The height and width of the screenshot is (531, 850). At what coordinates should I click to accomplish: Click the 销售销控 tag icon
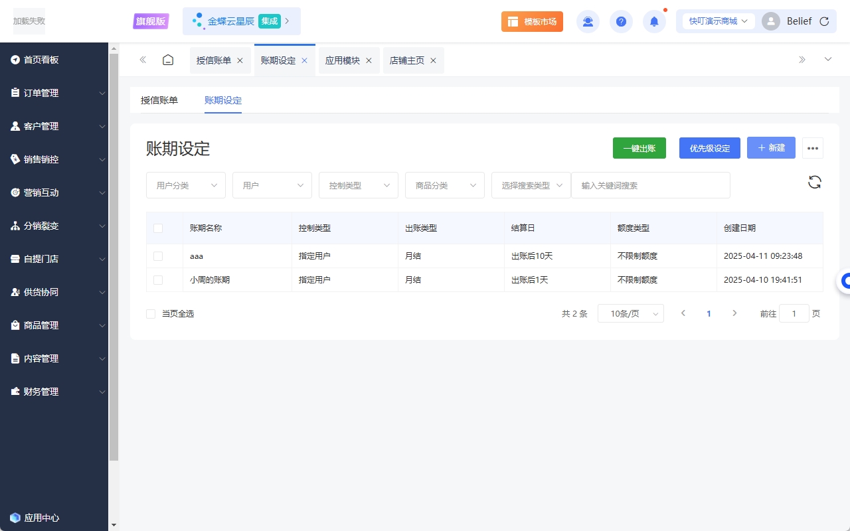point(15,159)
